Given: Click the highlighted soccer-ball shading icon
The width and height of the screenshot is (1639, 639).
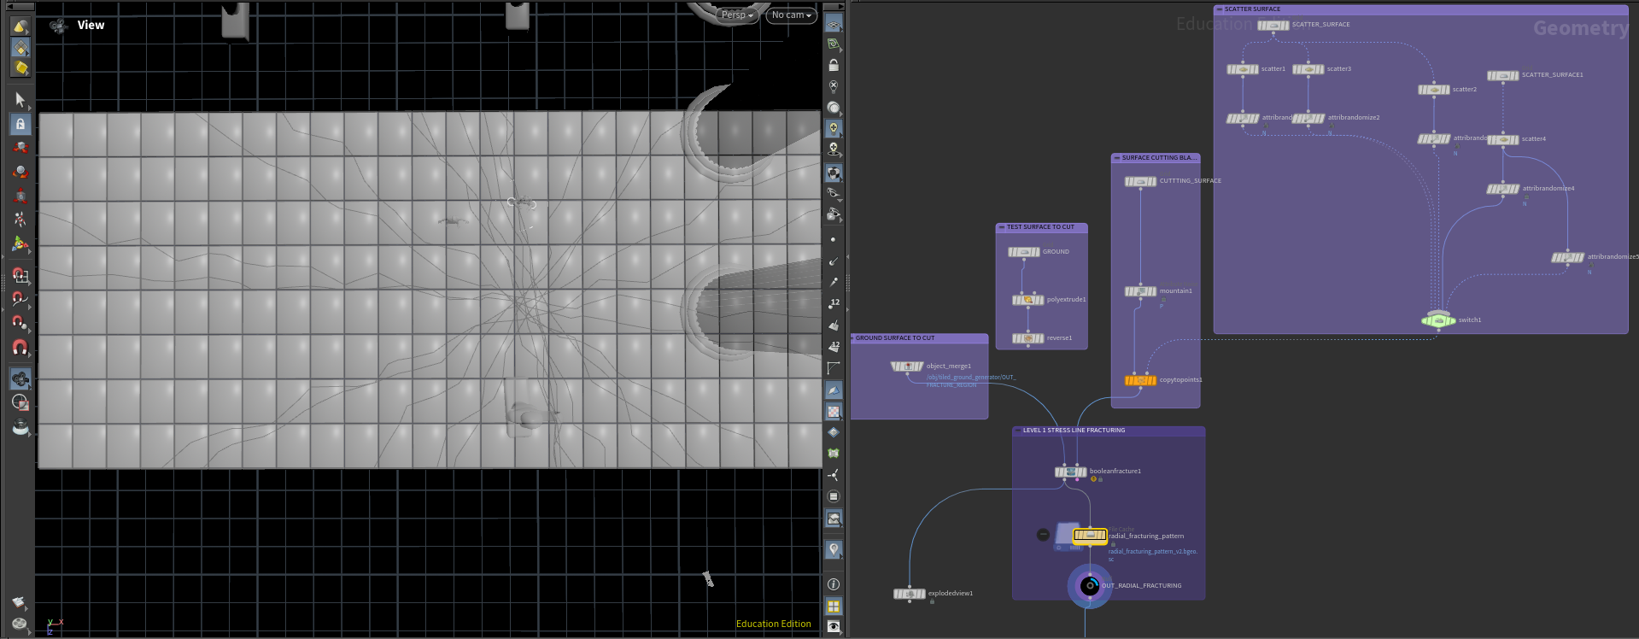Looking at the screenshot, I should click(x=834, y=173).
